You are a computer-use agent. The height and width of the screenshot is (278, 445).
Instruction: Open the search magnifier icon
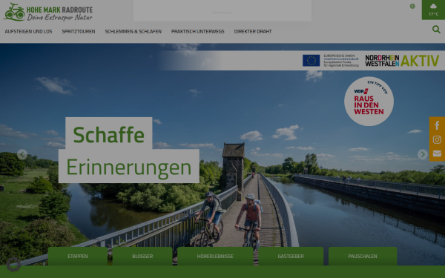tap(436, 29)
